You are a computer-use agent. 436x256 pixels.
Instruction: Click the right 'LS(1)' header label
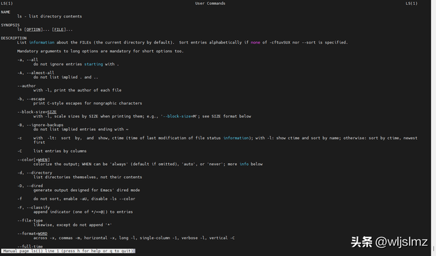411,3
